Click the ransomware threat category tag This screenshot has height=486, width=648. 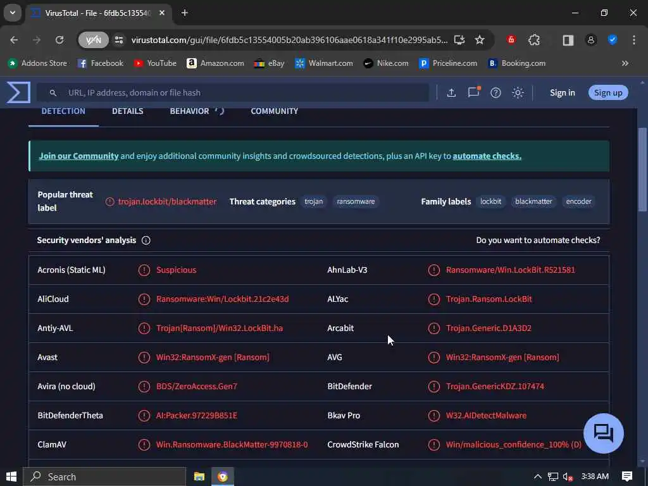pyautogui.click(x=356, y=202)
